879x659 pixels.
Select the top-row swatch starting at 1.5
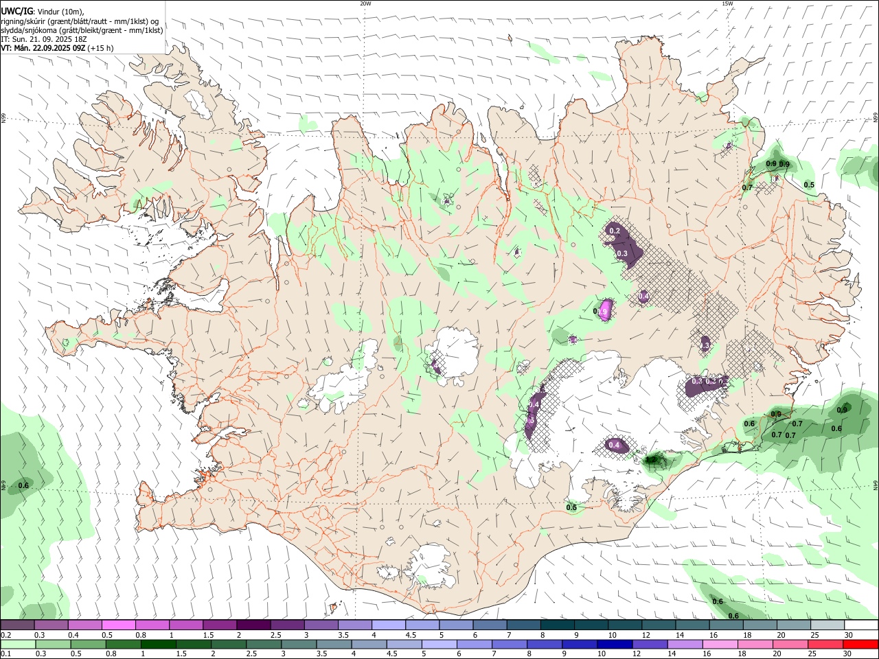219,625
